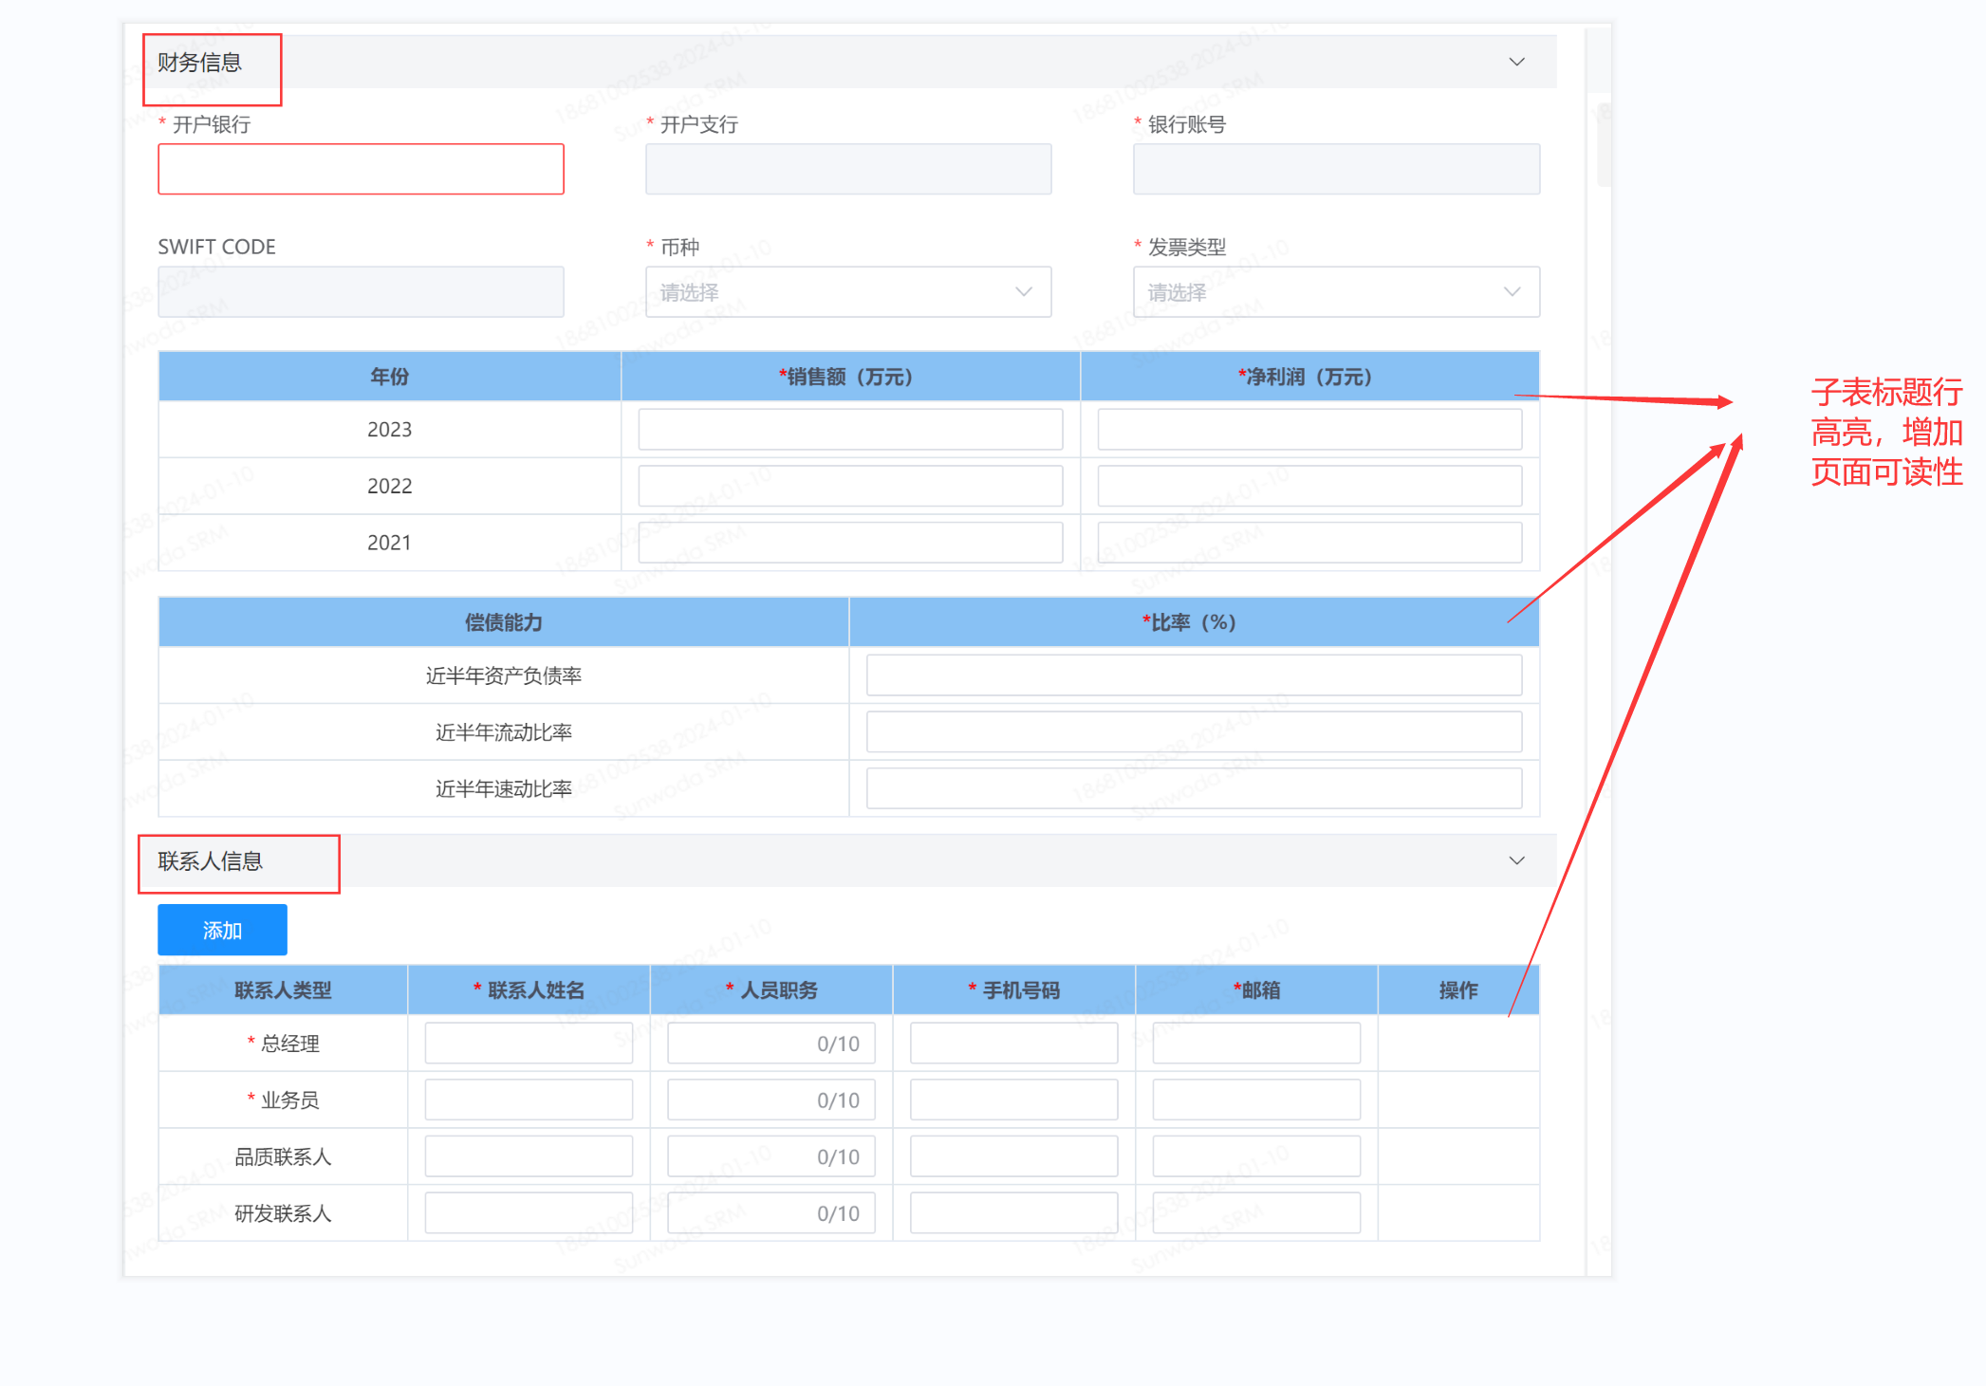The width and height of the screenshot is (1986, 1386).
Task: Collapse the 财务信息 section chevron
Action: pos(1516,62)
